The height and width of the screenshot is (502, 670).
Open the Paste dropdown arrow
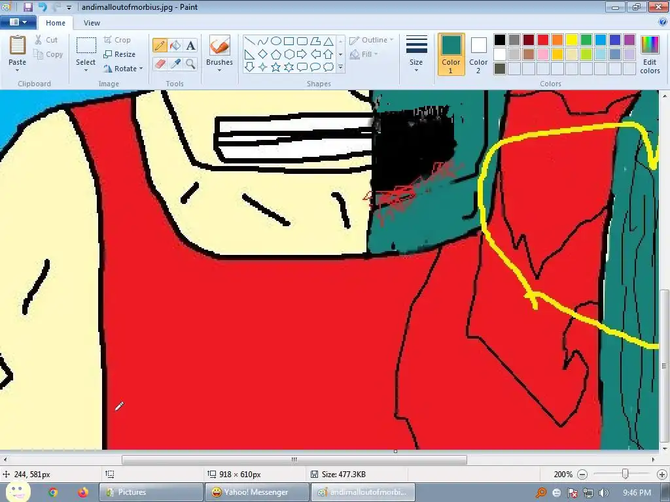(18, 70)
